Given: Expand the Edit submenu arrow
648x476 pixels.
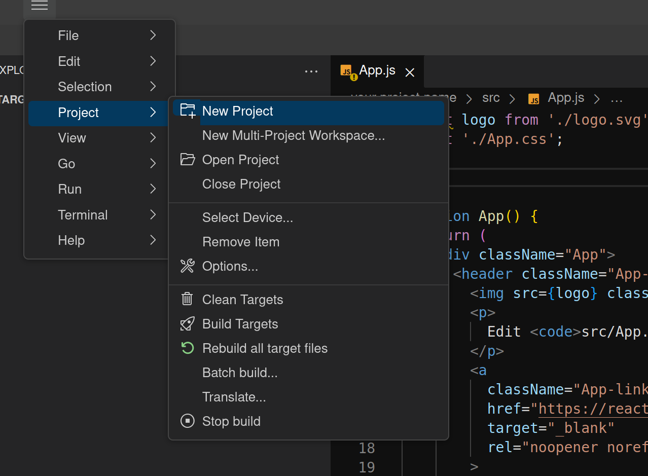Looking at the screenshot, I should [153, 61].
